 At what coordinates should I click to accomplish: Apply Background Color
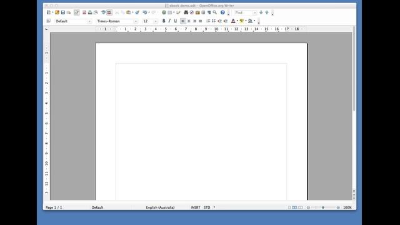click(x=250, y=21)
